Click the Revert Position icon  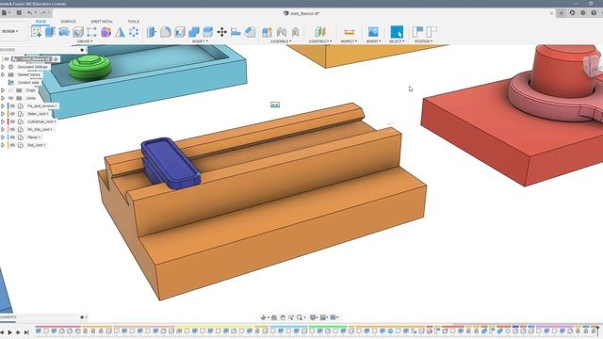432,32
